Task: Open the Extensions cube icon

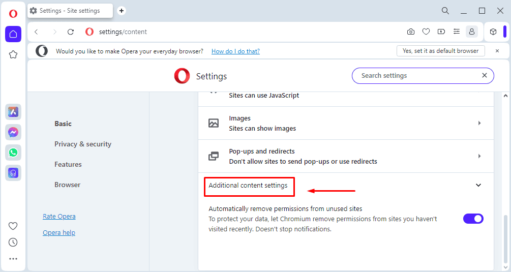Action: point(493,32)
